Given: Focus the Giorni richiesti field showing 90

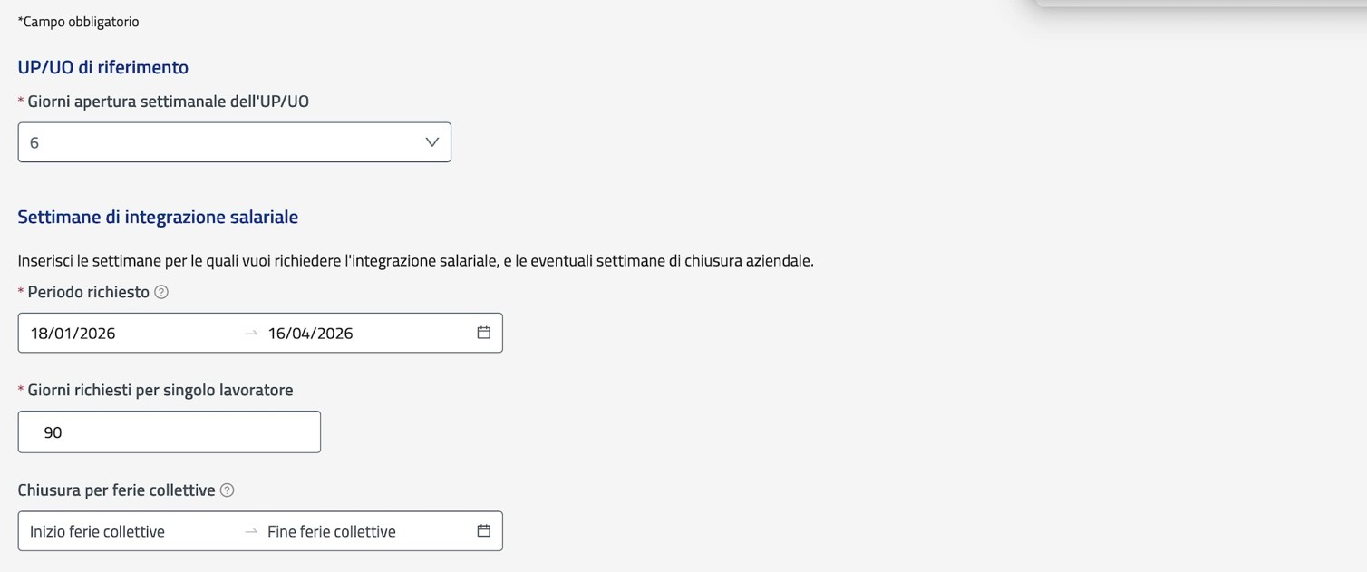Looking at the screenshot, I should pos(169,432).
